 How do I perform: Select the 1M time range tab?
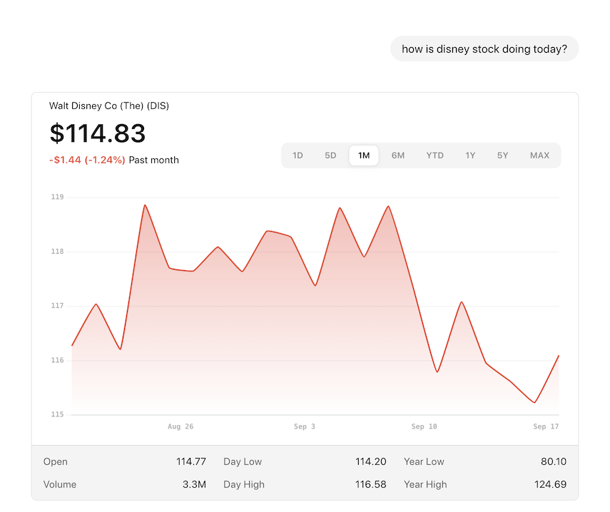364,155
